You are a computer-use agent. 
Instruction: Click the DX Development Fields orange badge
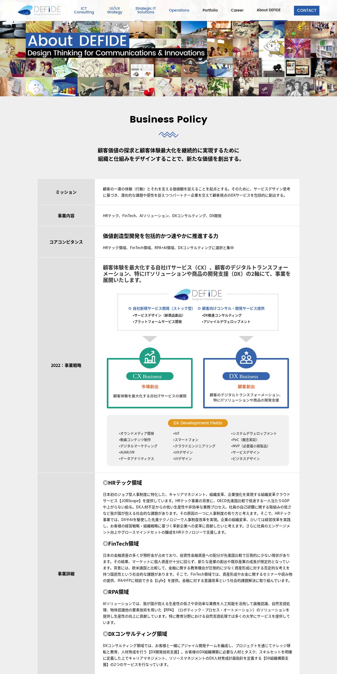[198, 423]
